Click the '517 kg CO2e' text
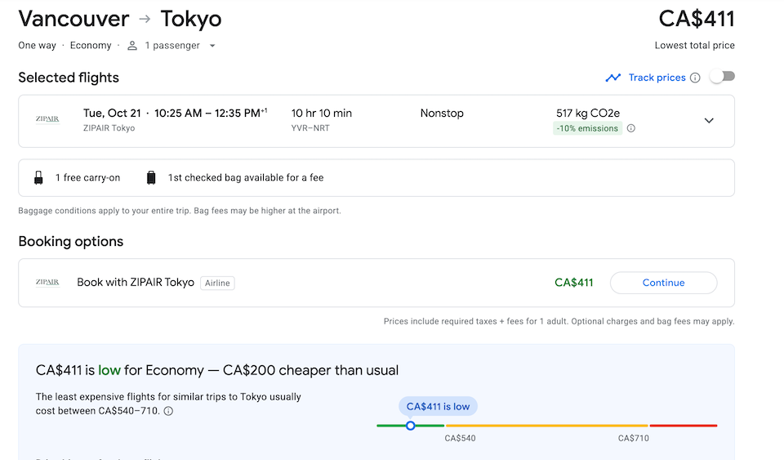 pyautogui.click(x=588, y=113)
